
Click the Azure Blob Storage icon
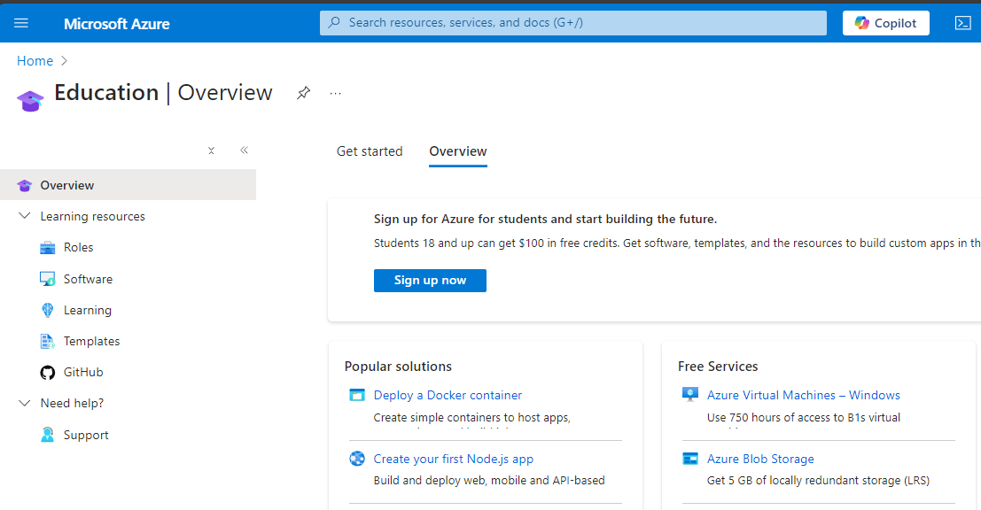(690, 459)
